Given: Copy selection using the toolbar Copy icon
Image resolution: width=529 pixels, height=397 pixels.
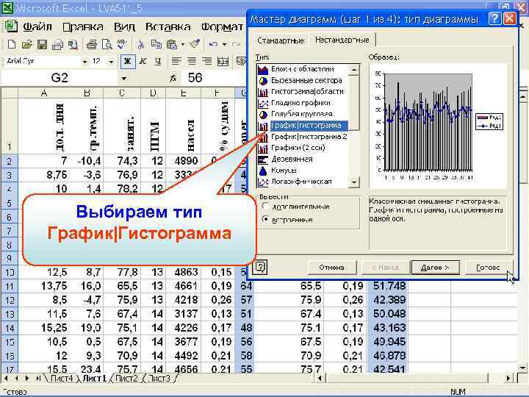Looking at the screenshot, I should tap(156, 44).
